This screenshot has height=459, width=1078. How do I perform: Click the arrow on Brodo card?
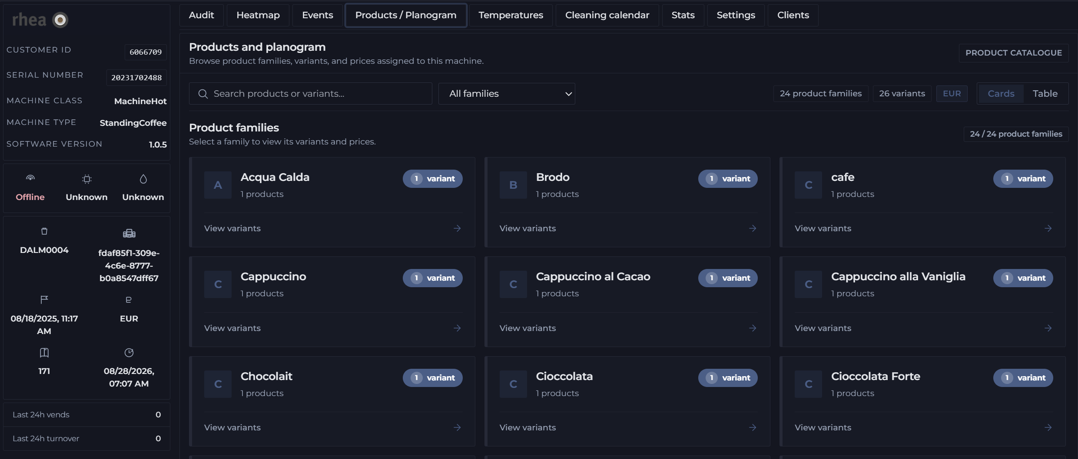coord(753,228)
